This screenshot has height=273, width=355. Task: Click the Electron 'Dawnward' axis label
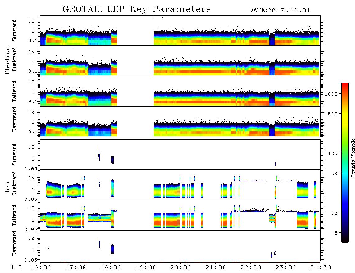[14, 119]
